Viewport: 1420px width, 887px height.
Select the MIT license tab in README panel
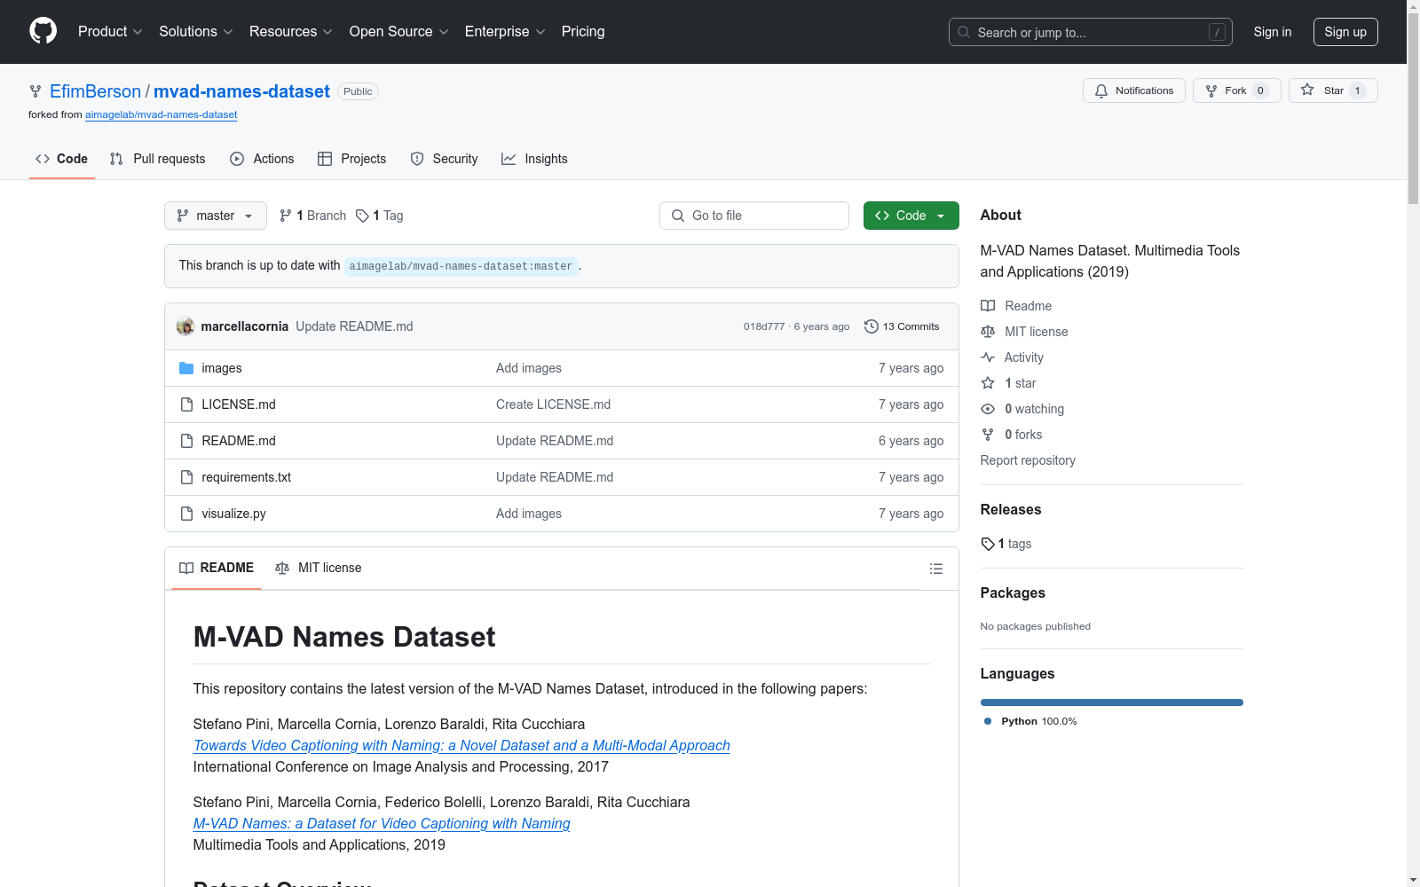coord(319,569)
